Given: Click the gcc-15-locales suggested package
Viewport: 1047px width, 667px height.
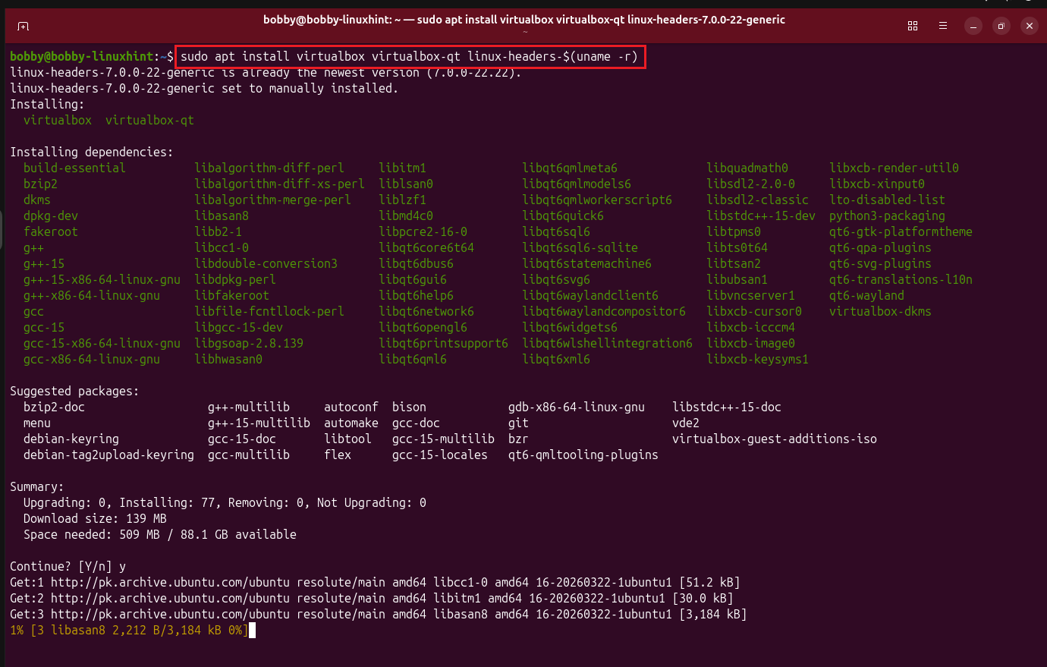Looking at the screenshot, I should tap(440, 455).
